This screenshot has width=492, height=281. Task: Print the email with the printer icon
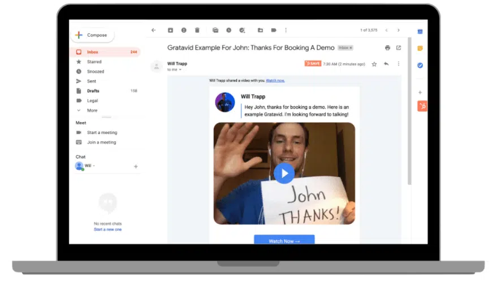click(x=387, y=47)
